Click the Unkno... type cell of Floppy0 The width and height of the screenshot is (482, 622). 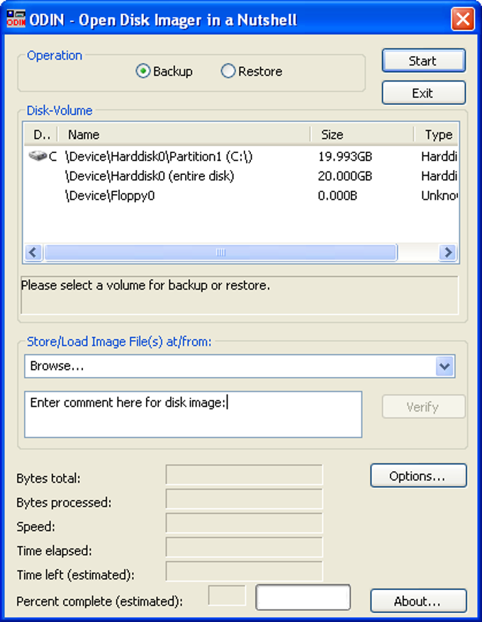pyautogui.click(x=439, y=196)
